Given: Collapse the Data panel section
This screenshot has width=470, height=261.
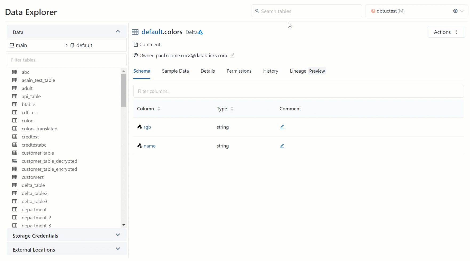Looking at the screenshot, I should click(x=118, y=32).
